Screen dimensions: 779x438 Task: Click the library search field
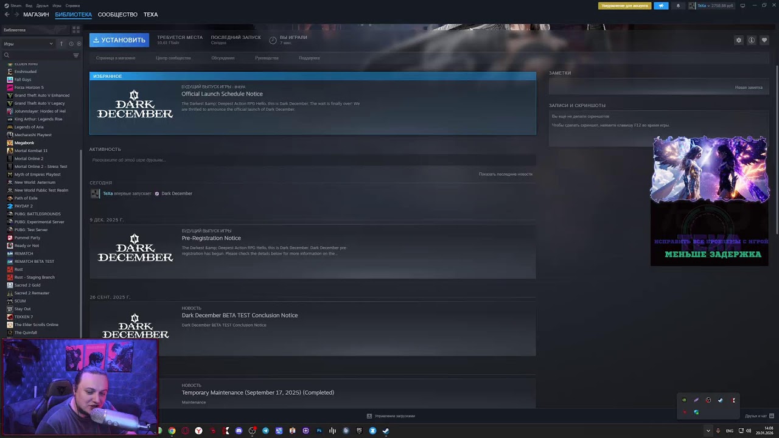tap(37, 55)
